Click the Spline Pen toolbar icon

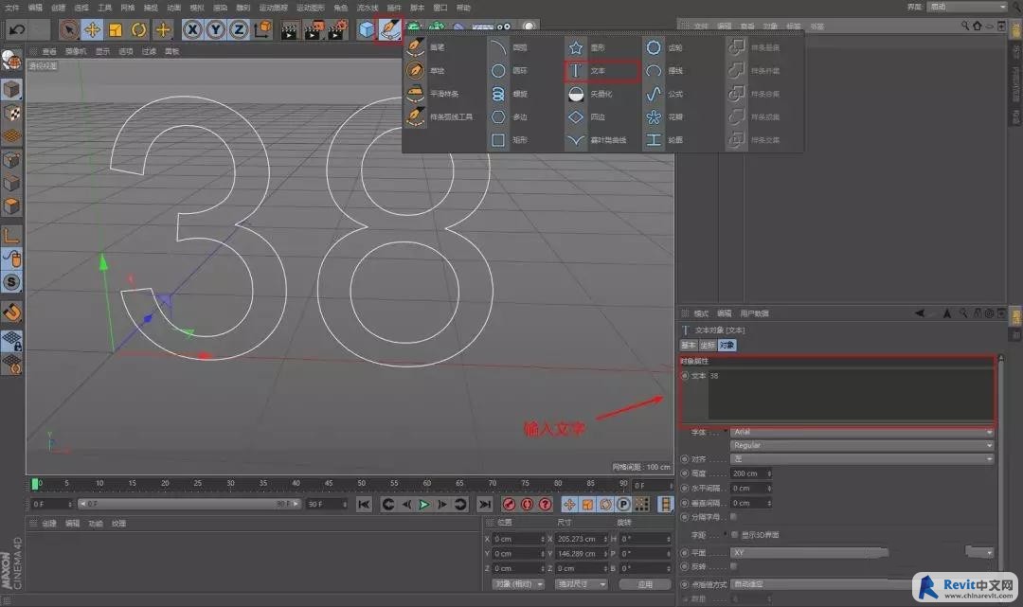pyautogui.click(x=390, y=29)
